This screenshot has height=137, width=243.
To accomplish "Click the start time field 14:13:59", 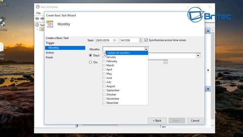I will pyautogui.click(x=129, y=40).
